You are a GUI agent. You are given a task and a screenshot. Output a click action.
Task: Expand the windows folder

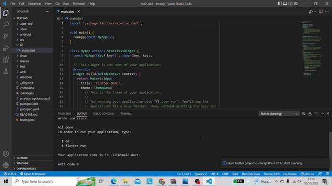click(x=32, y=77)
